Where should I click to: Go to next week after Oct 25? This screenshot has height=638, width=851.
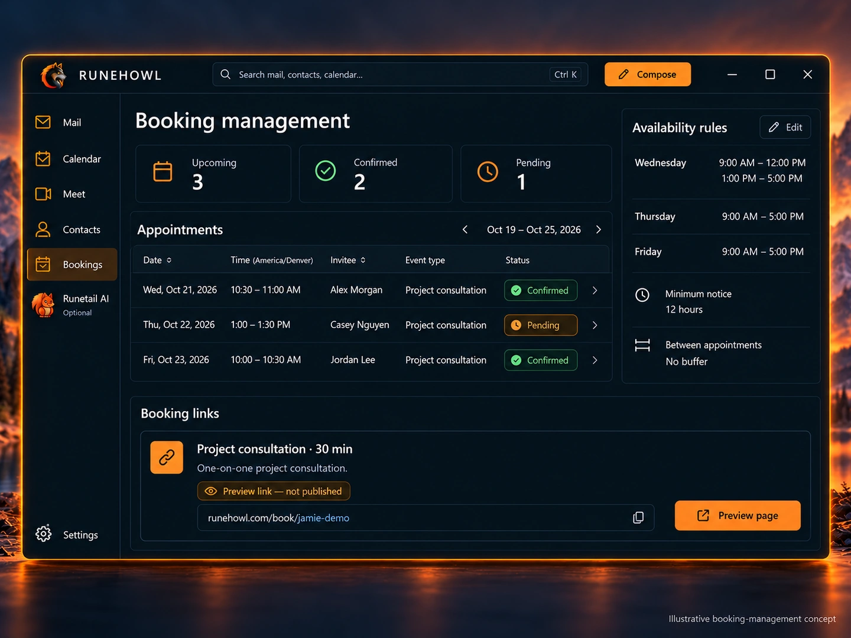599,229
